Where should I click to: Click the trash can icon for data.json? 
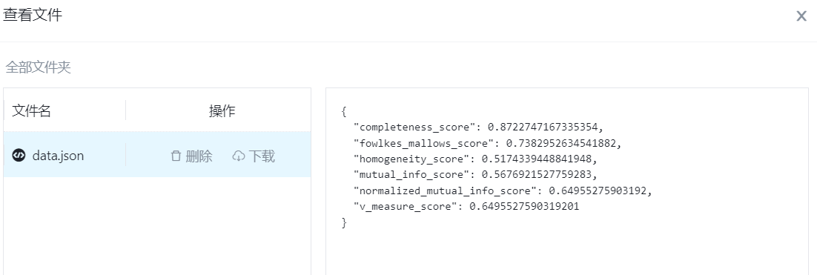[x=176, y=156]
